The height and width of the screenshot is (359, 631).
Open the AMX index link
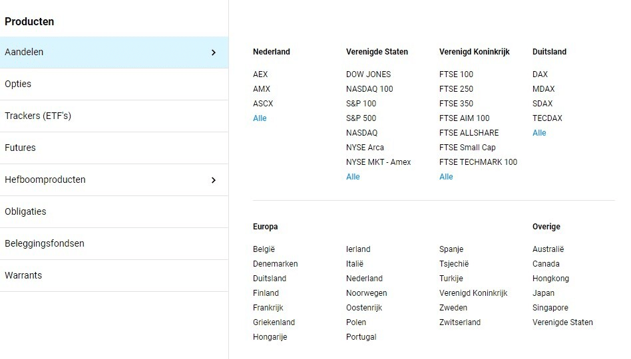(x=261, y=89)
